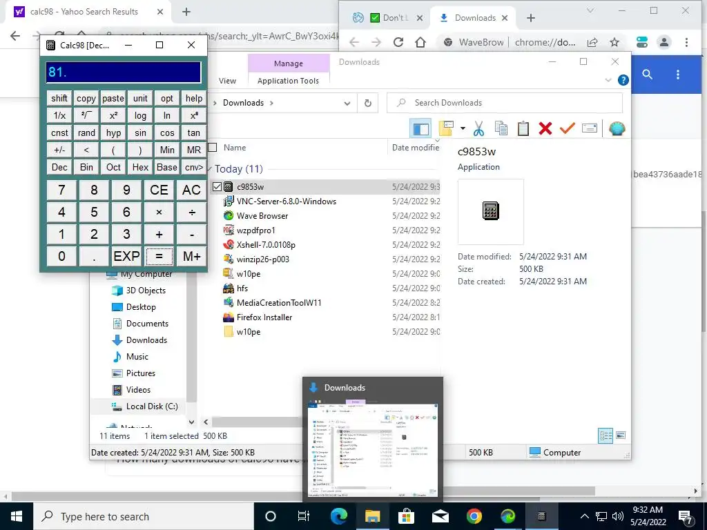Click the calculator Oct base button

113,167
